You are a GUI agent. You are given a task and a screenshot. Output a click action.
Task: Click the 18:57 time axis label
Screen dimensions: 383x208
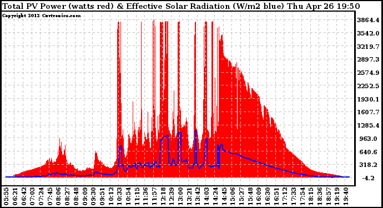[328, 196]
